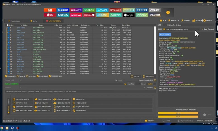Enable the Custom Preloader option
This screenshot has height=131, width=218.
[155, 80]
